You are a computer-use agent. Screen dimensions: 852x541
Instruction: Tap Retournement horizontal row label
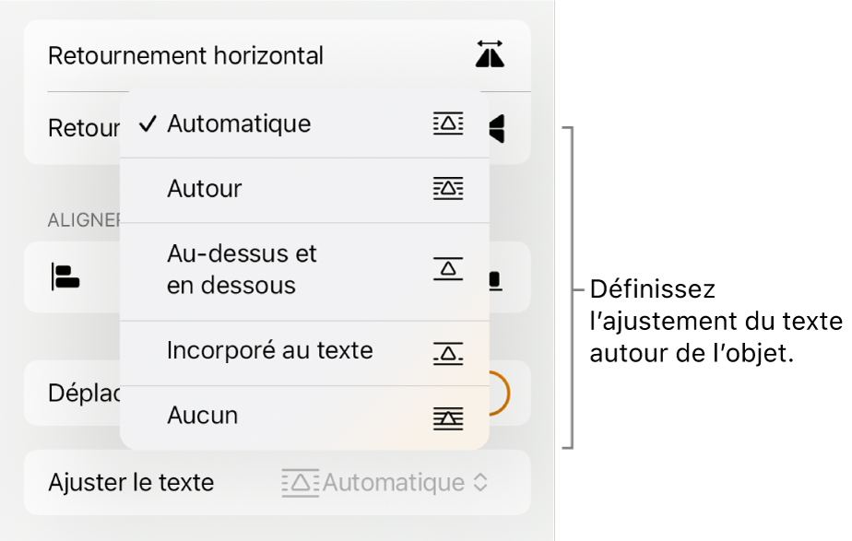coord(185,56)
